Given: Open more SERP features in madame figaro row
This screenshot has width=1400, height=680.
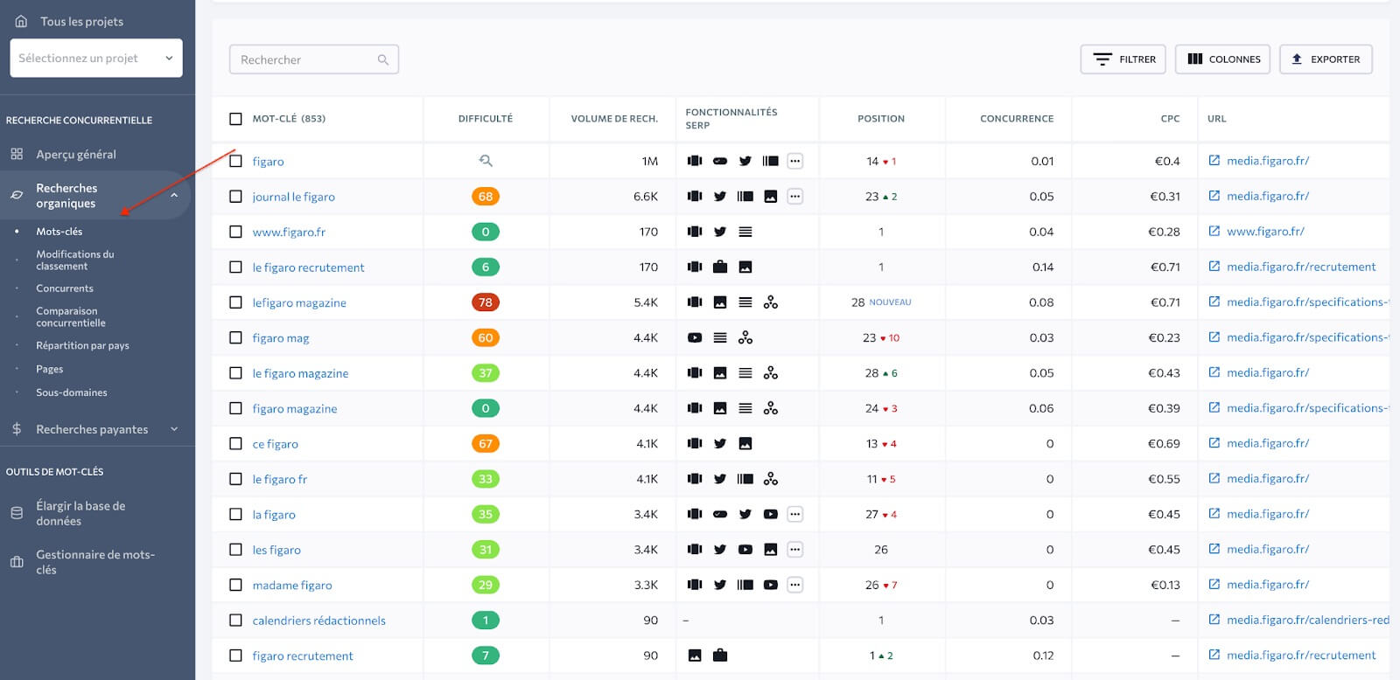Looking at the screenshot, I should tap(794, 585).
